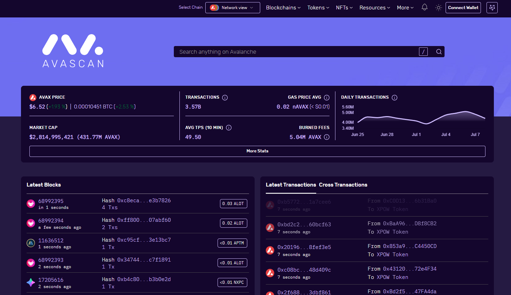Click the MetaMask fox icon button

click(492, 8)
